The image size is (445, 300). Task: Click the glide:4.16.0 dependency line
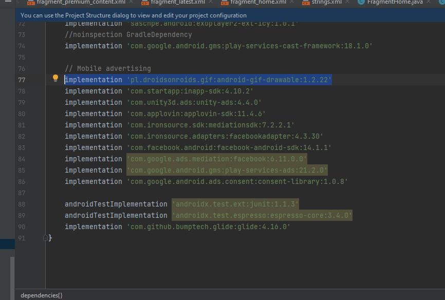(x=177, y=227)
